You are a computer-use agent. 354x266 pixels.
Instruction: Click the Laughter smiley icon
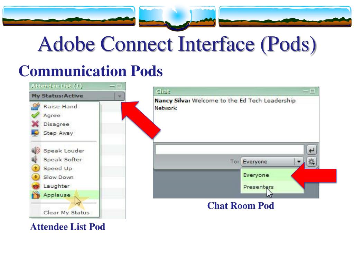point(36,186)
